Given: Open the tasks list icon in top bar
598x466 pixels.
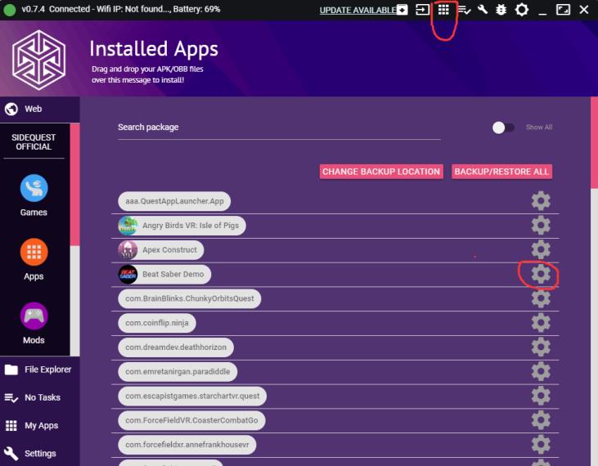Looking at the screenshot, I should tap(464, 10).
